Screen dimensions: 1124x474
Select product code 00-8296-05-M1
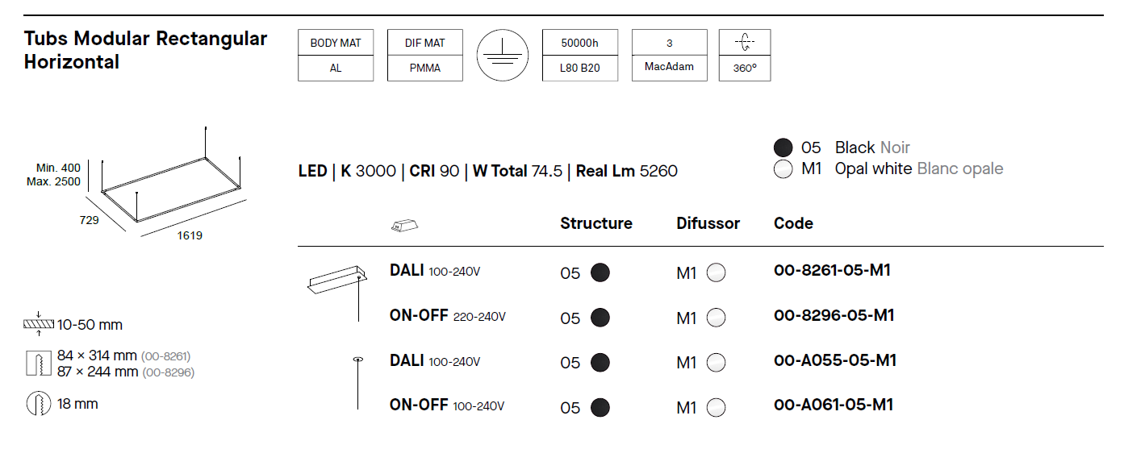tap(834, 315)
